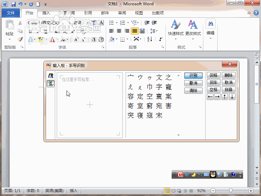Expand the borders dropdown arrow

coord(127,39)
